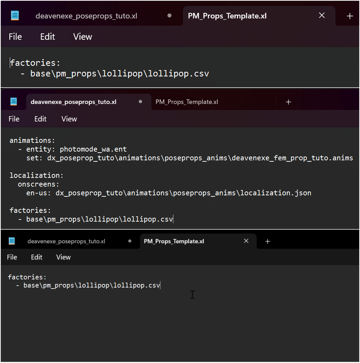Image resolution: width=360 pixels, height=363 pixels.
Task: Open the File menu in the middle window
Action: point(14,119)
